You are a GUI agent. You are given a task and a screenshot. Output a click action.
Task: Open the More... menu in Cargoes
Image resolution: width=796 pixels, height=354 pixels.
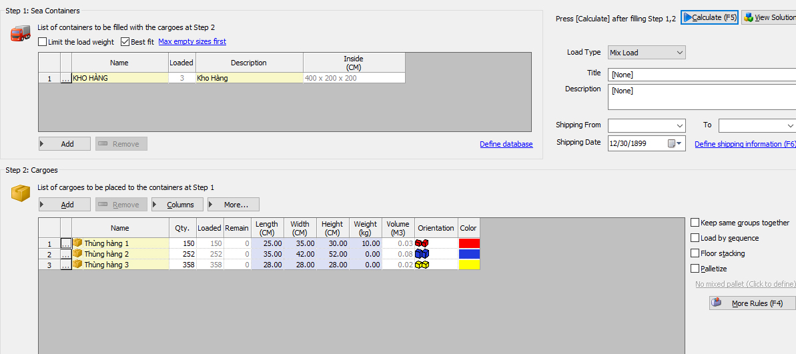click(x=233, y=205)
